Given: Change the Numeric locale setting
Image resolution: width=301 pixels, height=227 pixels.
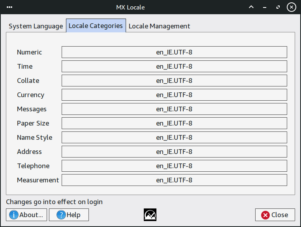Looking at the screenshot, I should click(174, 52).
